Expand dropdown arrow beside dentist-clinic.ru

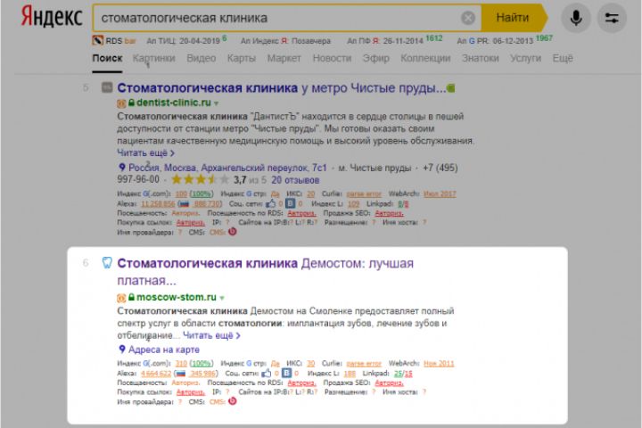pyautogui.click(x=216, y=103)
